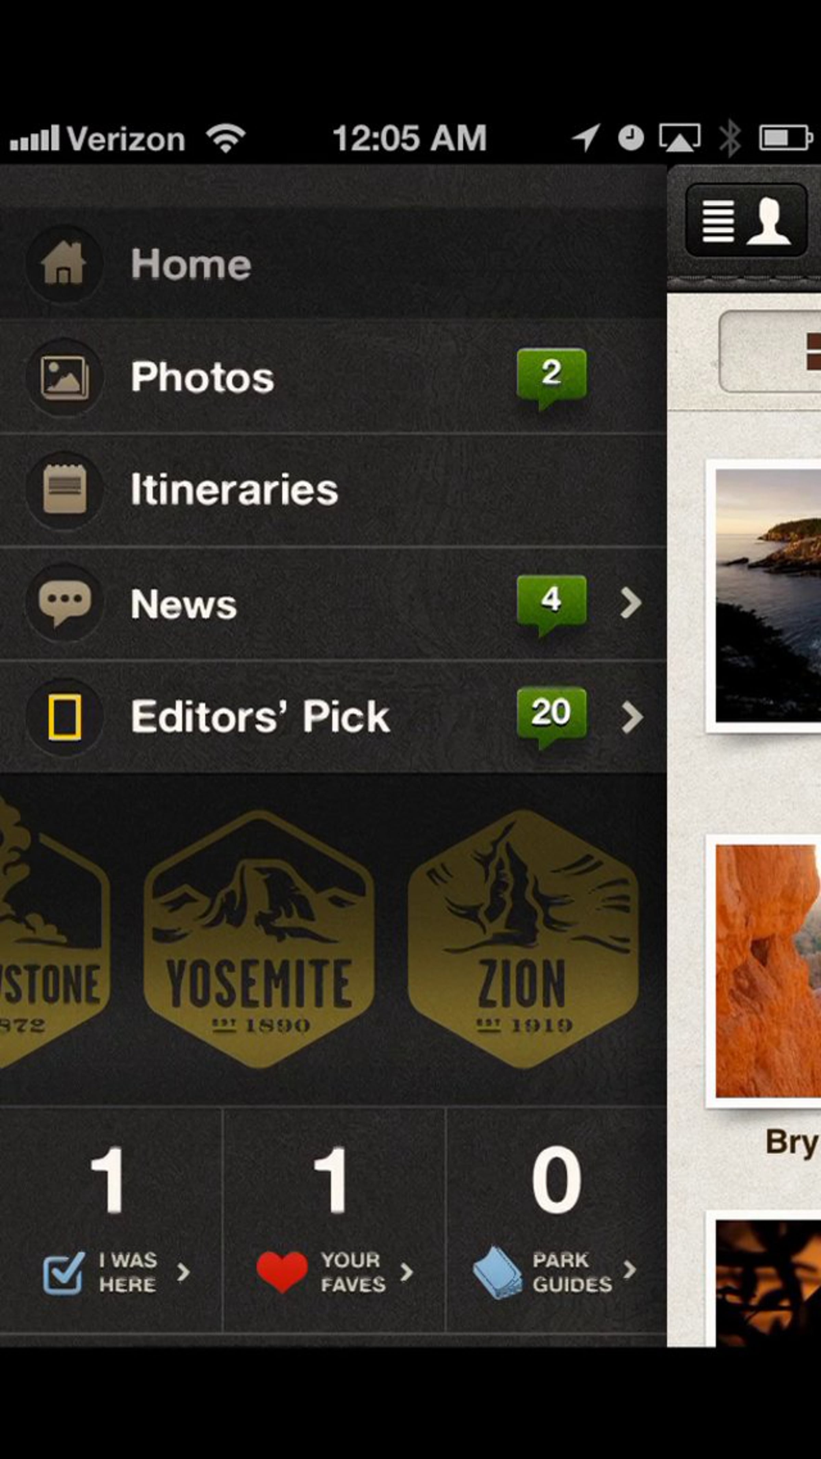This screenshot has height=1459, width=821.
Task: Open the Photos picture icon
Action: coord(64,377)
